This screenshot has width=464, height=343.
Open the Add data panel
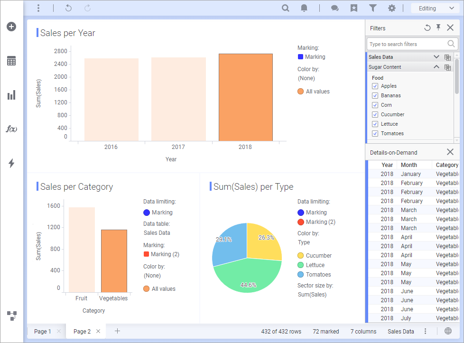[x=11, y=27]
